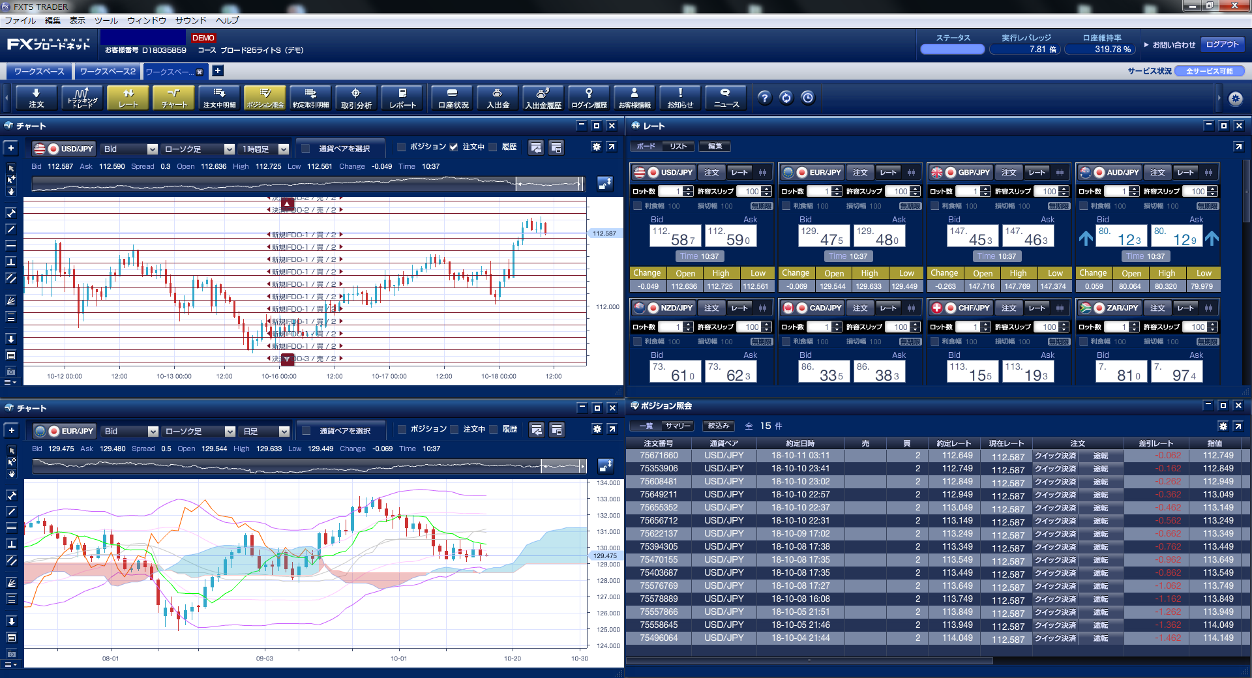Open ローソク足 dropdown in EUR/JPY chart

click(x=198, y=431)
